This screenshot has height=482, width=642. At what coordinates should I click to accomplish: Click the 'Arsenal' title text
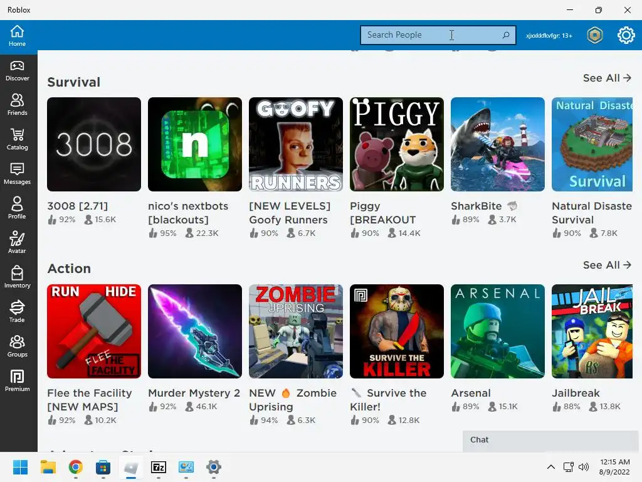coord(470,393)
